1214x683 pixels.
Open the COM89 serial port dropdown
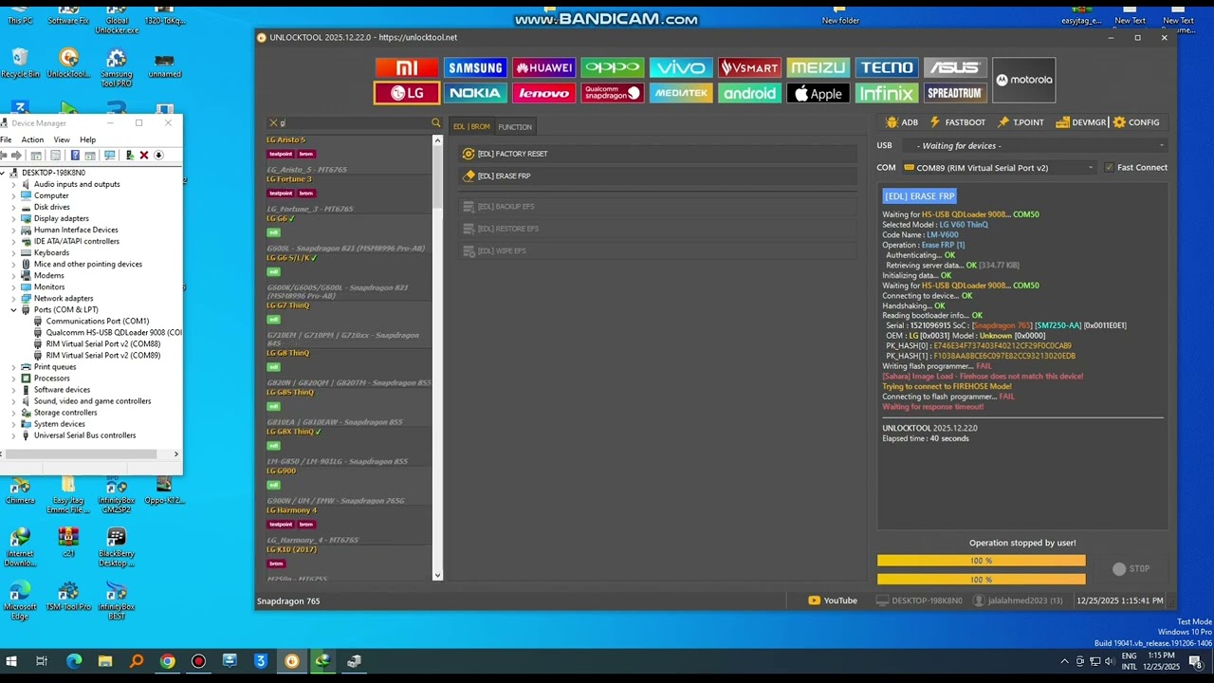[1000, 168]
